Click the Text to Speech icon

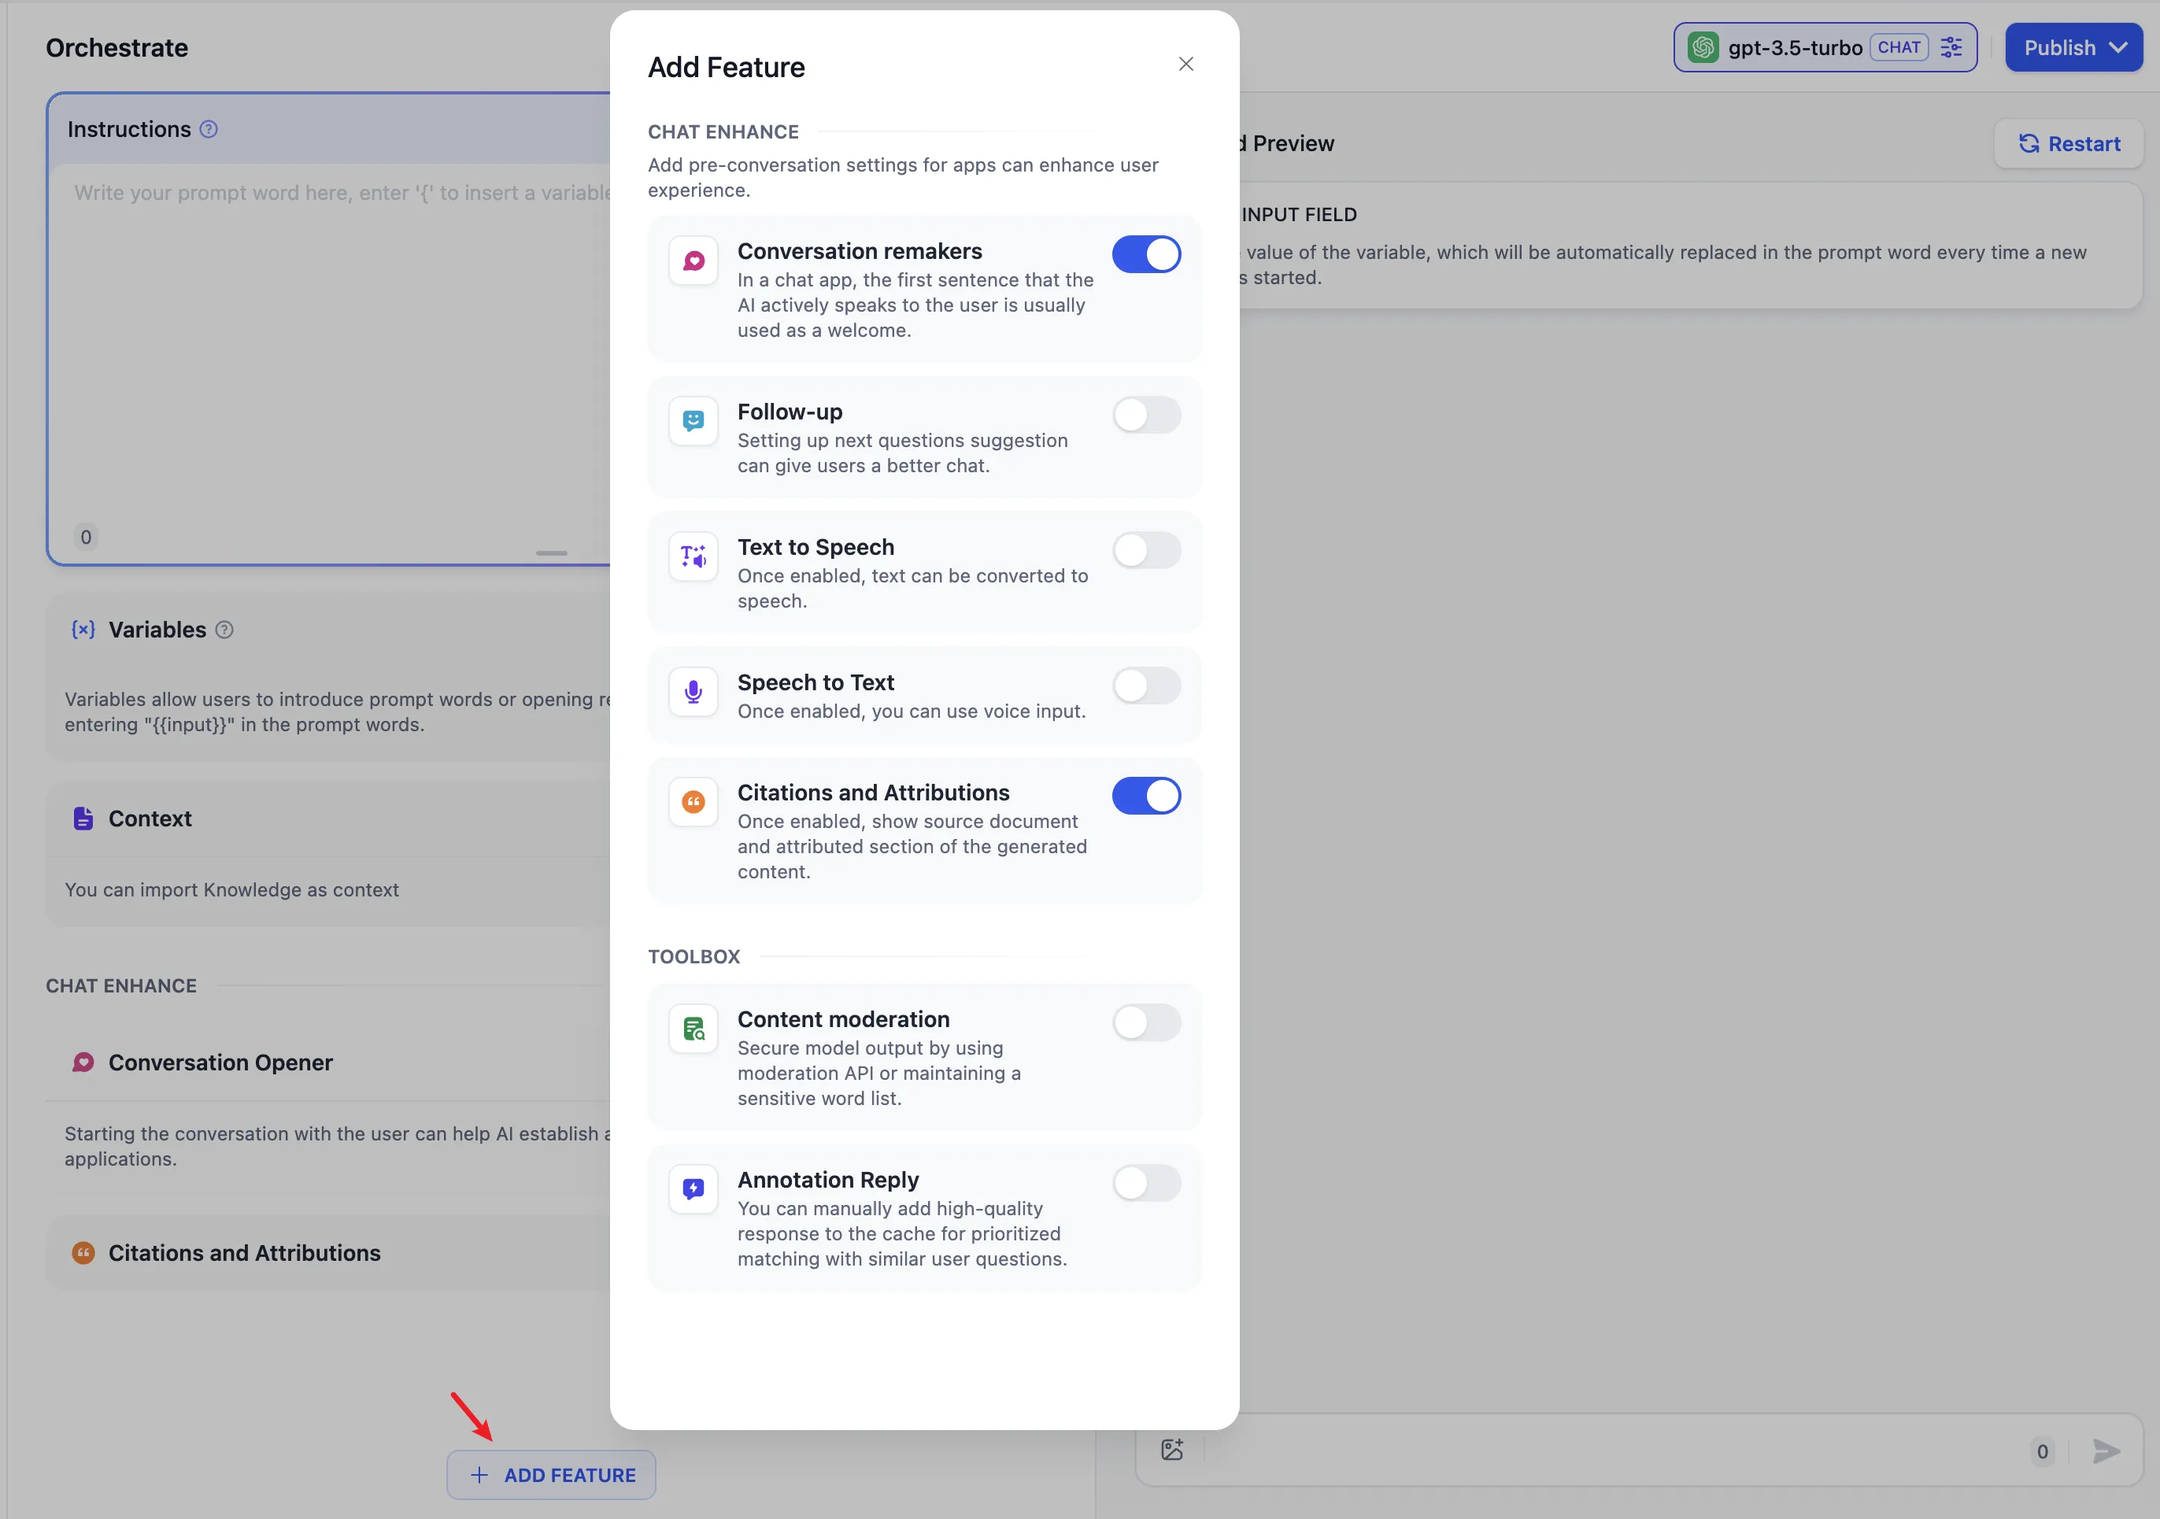click(x=693, y=556)
